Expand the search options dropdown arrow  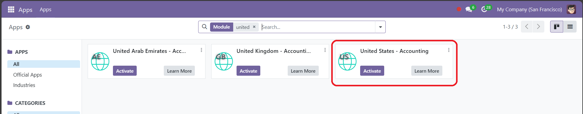[x=380, y=27]
